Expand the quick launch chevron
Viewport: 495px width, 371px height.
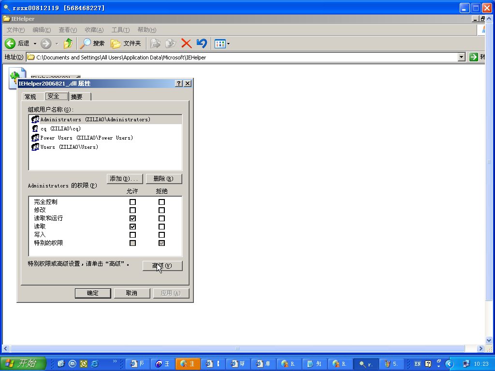tap(115, 361)
